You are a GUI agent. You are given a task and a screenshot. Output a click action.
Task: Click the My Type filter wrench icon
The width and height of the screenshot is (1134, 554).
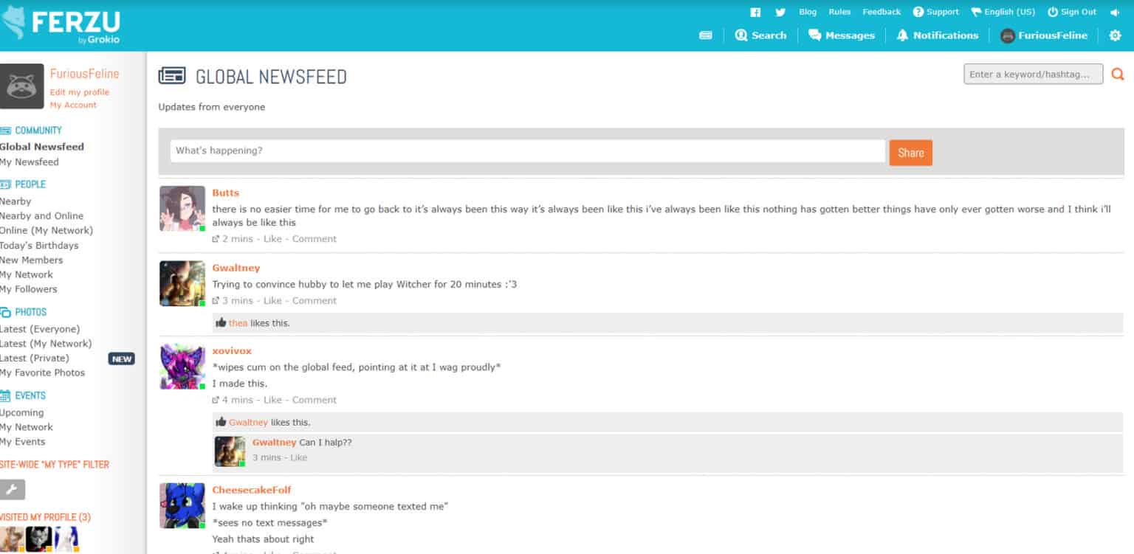click(13, 489)
